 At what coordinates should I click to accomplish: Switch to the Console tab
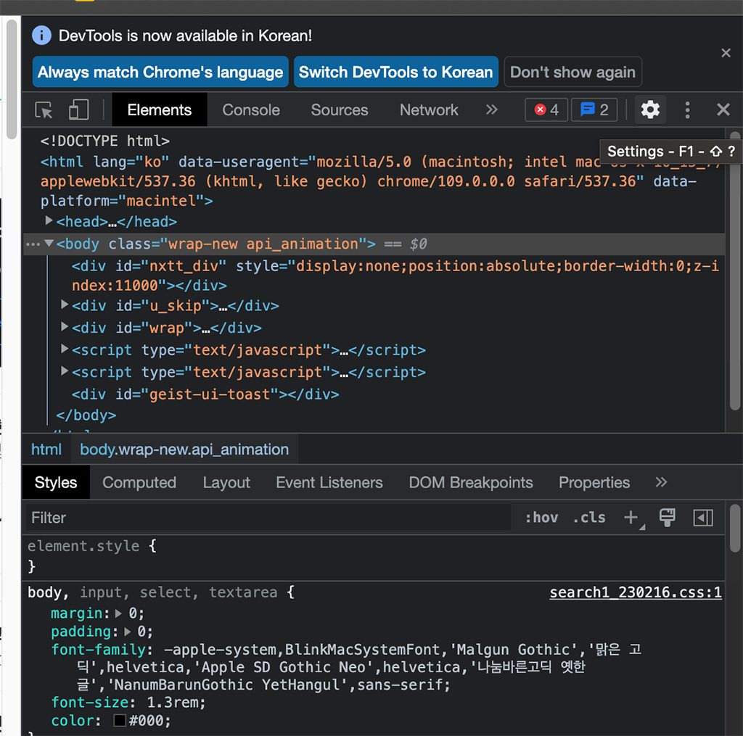tap(251, 110)
